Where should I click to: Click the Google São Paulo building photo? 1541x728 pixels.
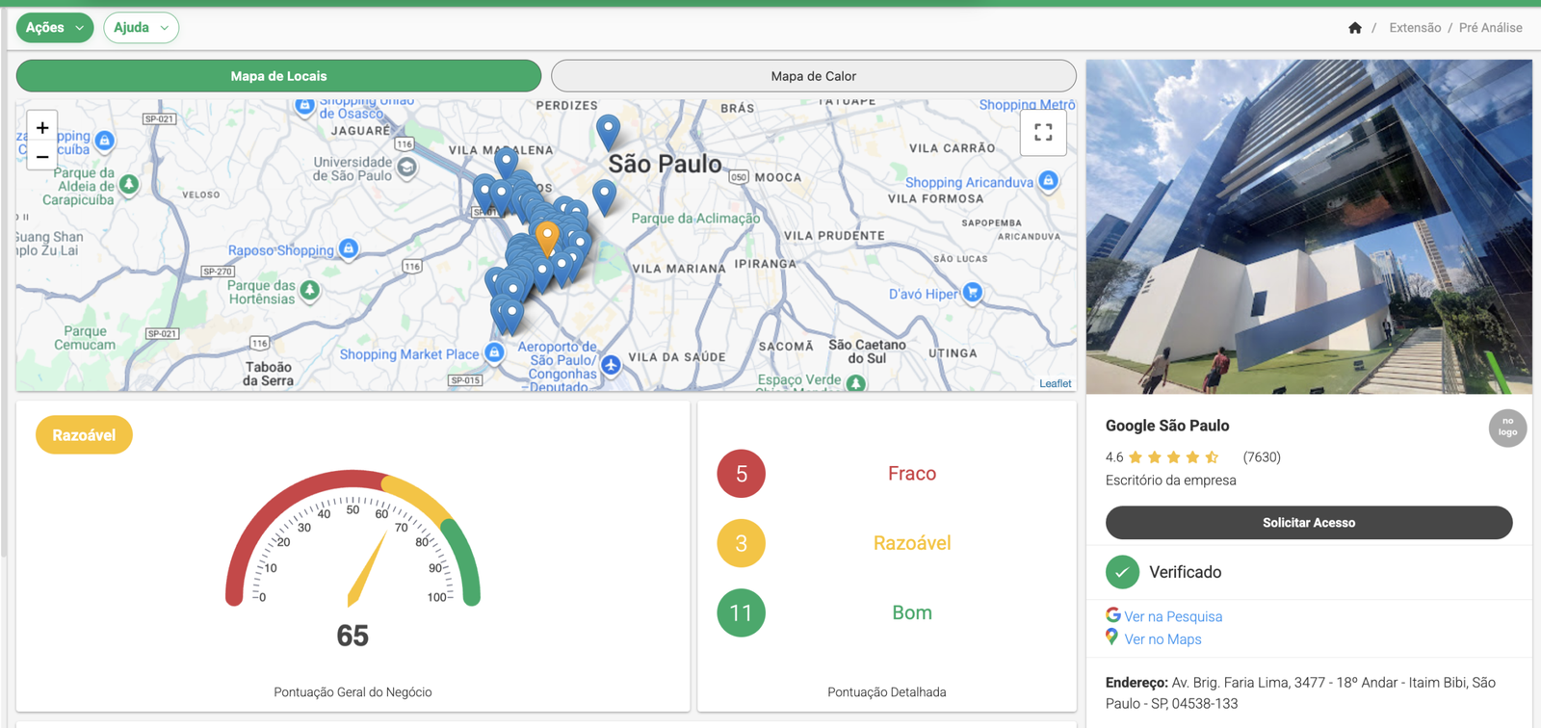pos(1309,226)
